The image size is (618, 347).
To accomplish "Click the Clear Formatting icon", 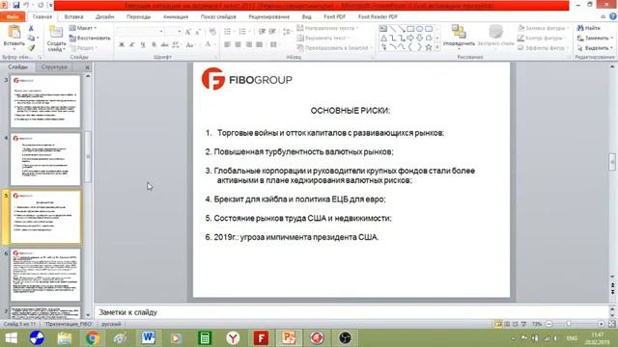I will click(x=212, y=32).
